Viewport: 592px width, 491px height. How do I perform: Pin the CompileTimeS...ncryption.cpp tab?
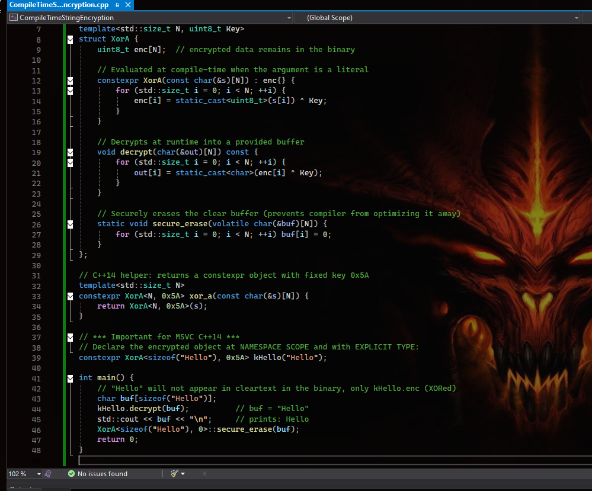117,5
